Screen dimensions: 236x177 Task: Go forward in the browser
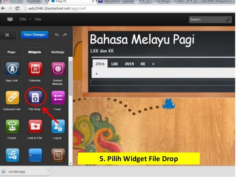tap(10, 8)
